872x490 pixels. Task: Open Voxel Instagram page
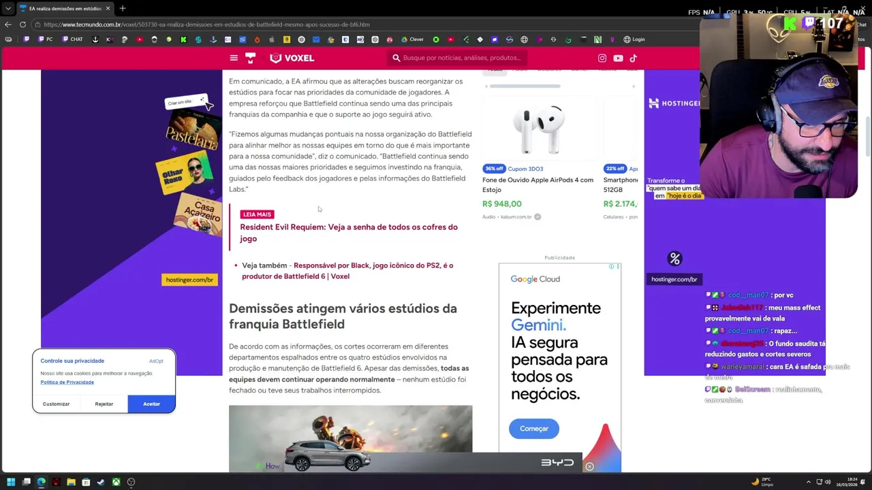pyautogui.click(x=602, y=58)
